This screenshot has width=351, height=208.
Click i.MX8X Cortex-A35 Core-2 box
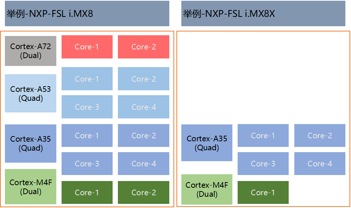click(x=320, y=136)
